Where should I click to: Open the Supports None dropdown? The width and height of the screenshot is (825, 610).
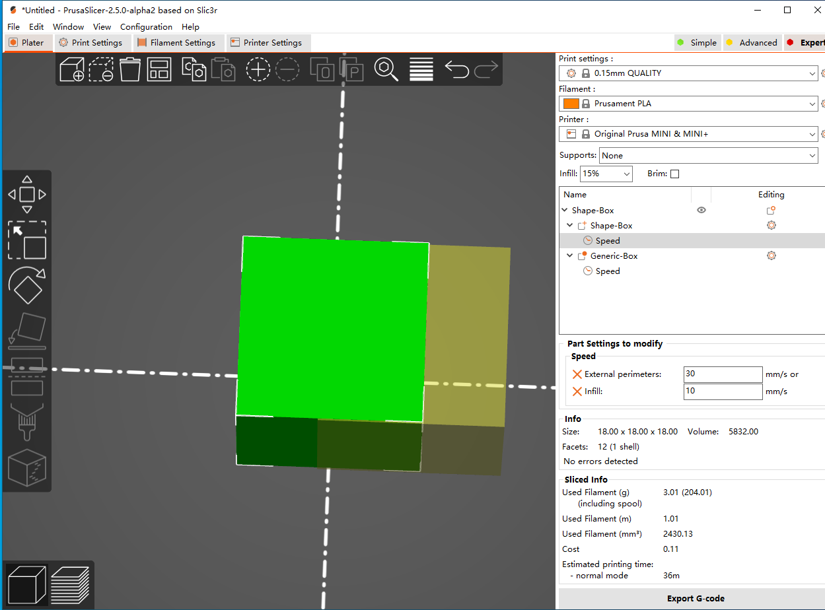click(x=708, y=156)
